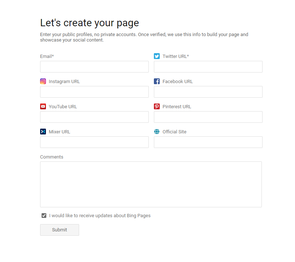Click the Instagram logo icon
The height and width of the screenshot is (262, 295).
pyautogui.click(x=43, y=81)
